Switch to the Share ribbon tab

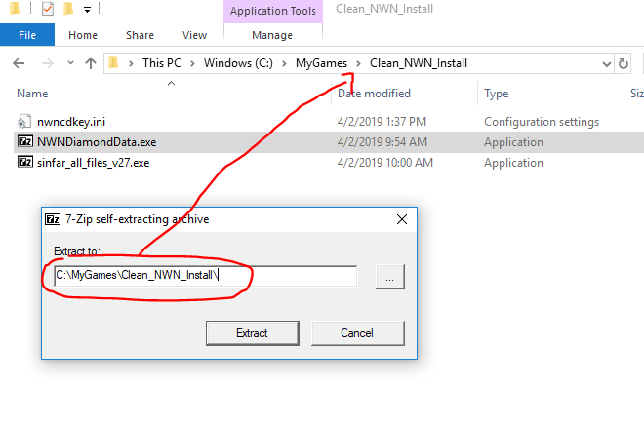coord(141,35)
